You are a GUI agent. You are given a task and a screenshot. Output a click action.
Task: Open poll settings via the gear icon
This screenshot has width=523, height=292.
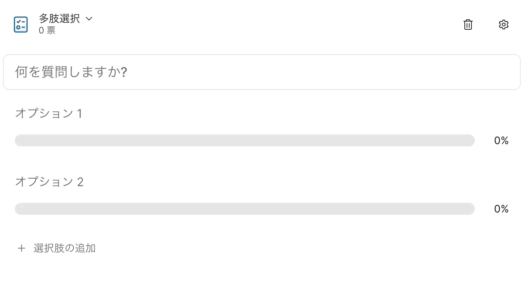click(503, 25)
